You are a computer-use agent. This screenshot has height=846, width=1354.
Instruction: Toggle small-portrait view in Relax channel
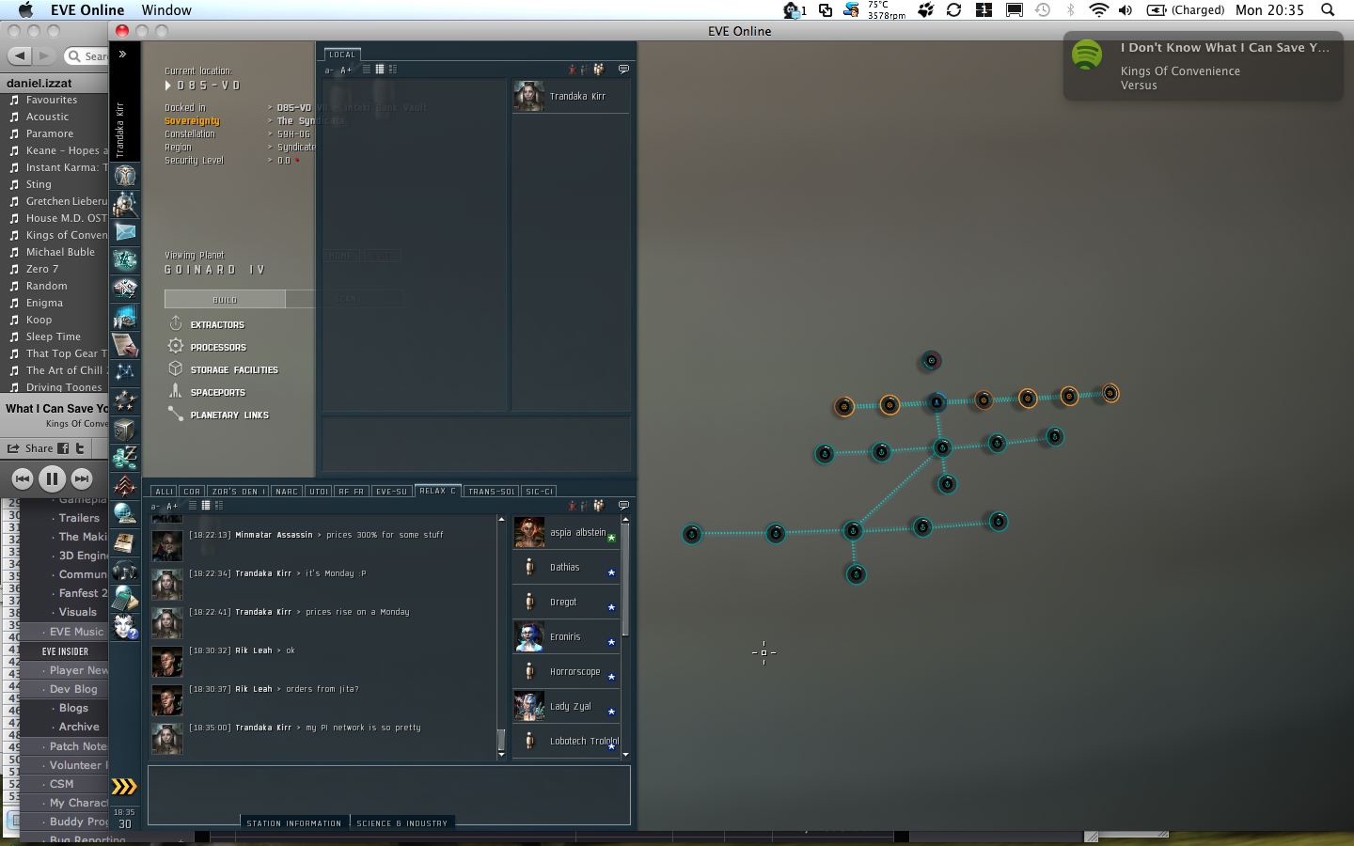pos(205,505)
